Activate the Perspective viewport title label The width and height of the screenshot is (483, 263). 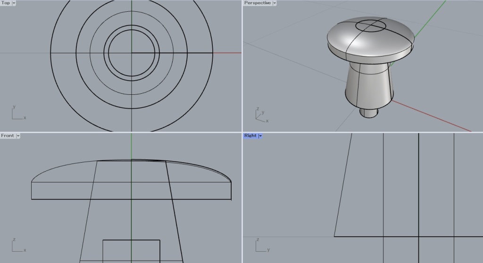(258, 3)
